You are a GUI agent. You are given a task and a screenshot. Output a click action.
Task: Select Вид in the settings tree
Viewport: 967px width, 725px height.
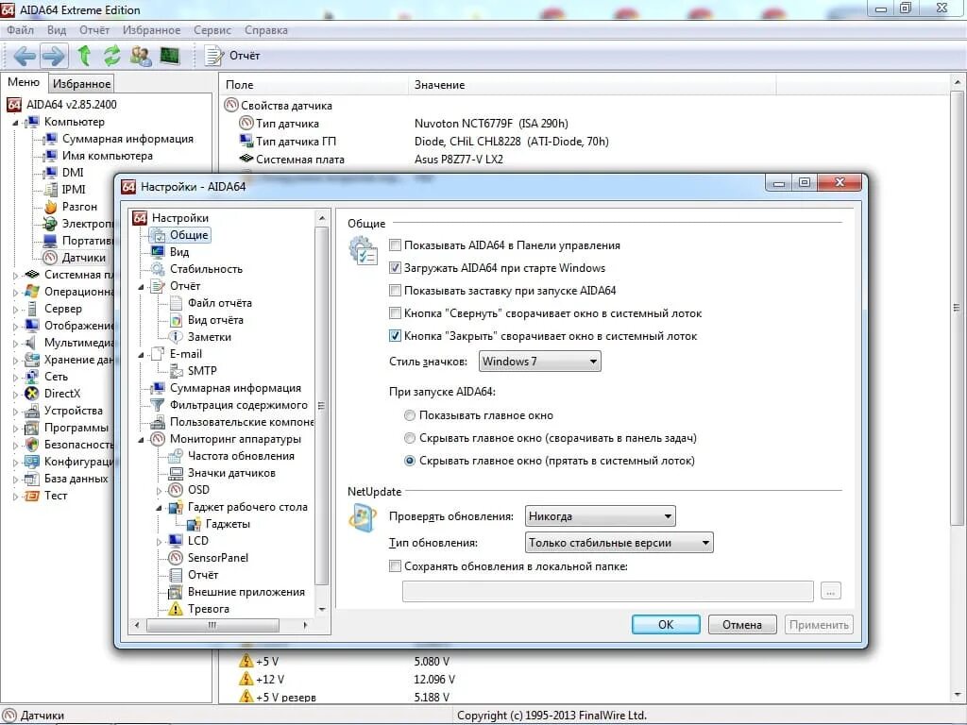coord(179,251)
